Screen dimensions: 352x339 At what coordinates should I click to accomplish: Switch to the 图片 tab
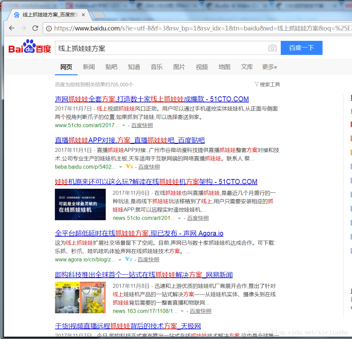click(x=179, y=67)
